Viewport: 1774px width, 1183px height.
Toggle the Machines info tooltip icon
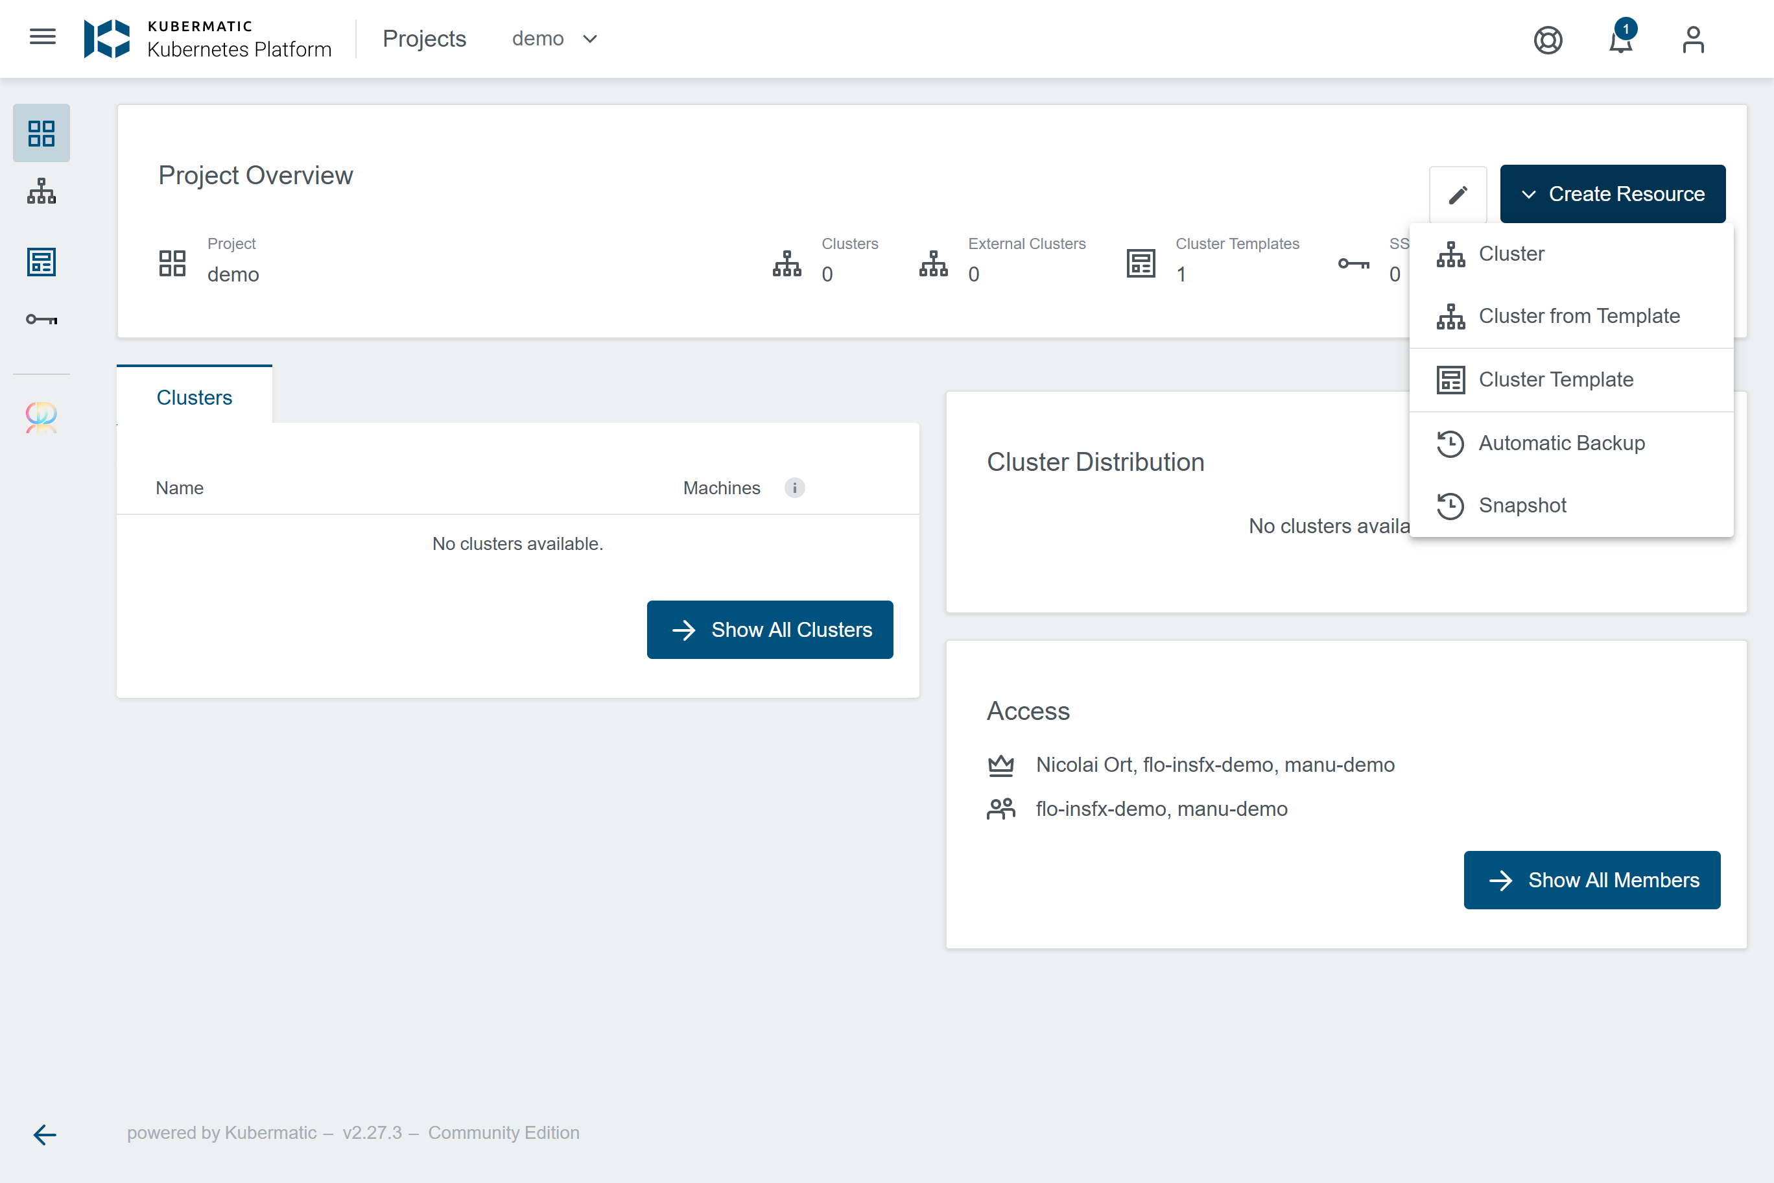point(794,488)
